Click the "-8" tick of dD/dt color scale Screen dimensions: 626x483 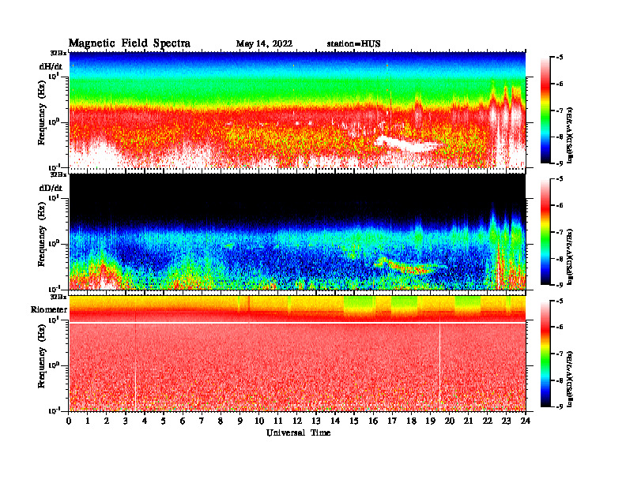(560, 259)
